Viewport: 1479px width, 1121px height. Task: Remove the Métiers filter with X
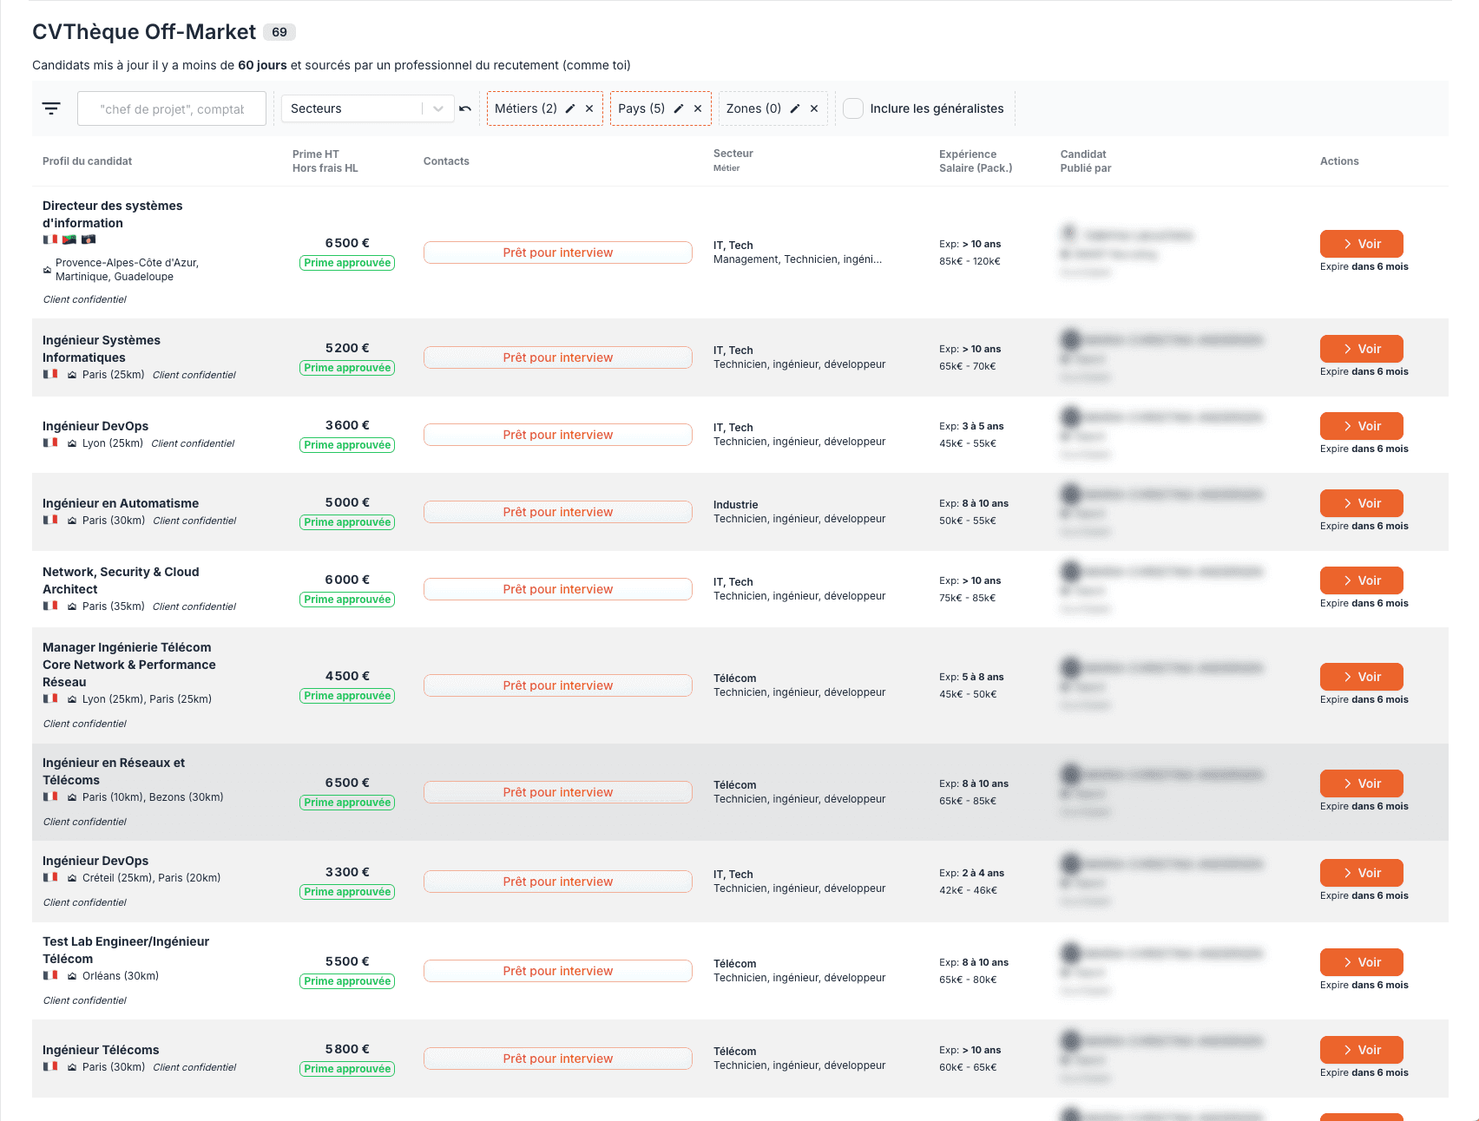point(589,108)
